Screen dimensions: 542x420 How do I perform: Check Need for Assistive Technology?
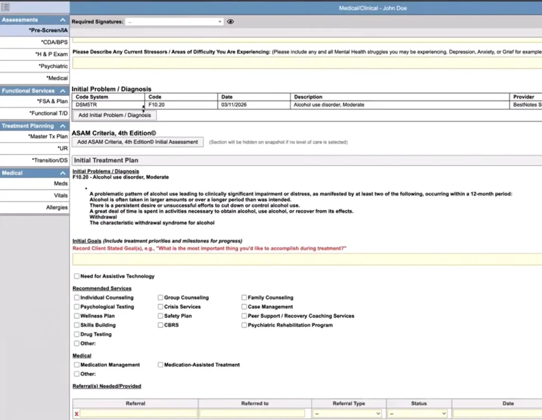(76, 276)
